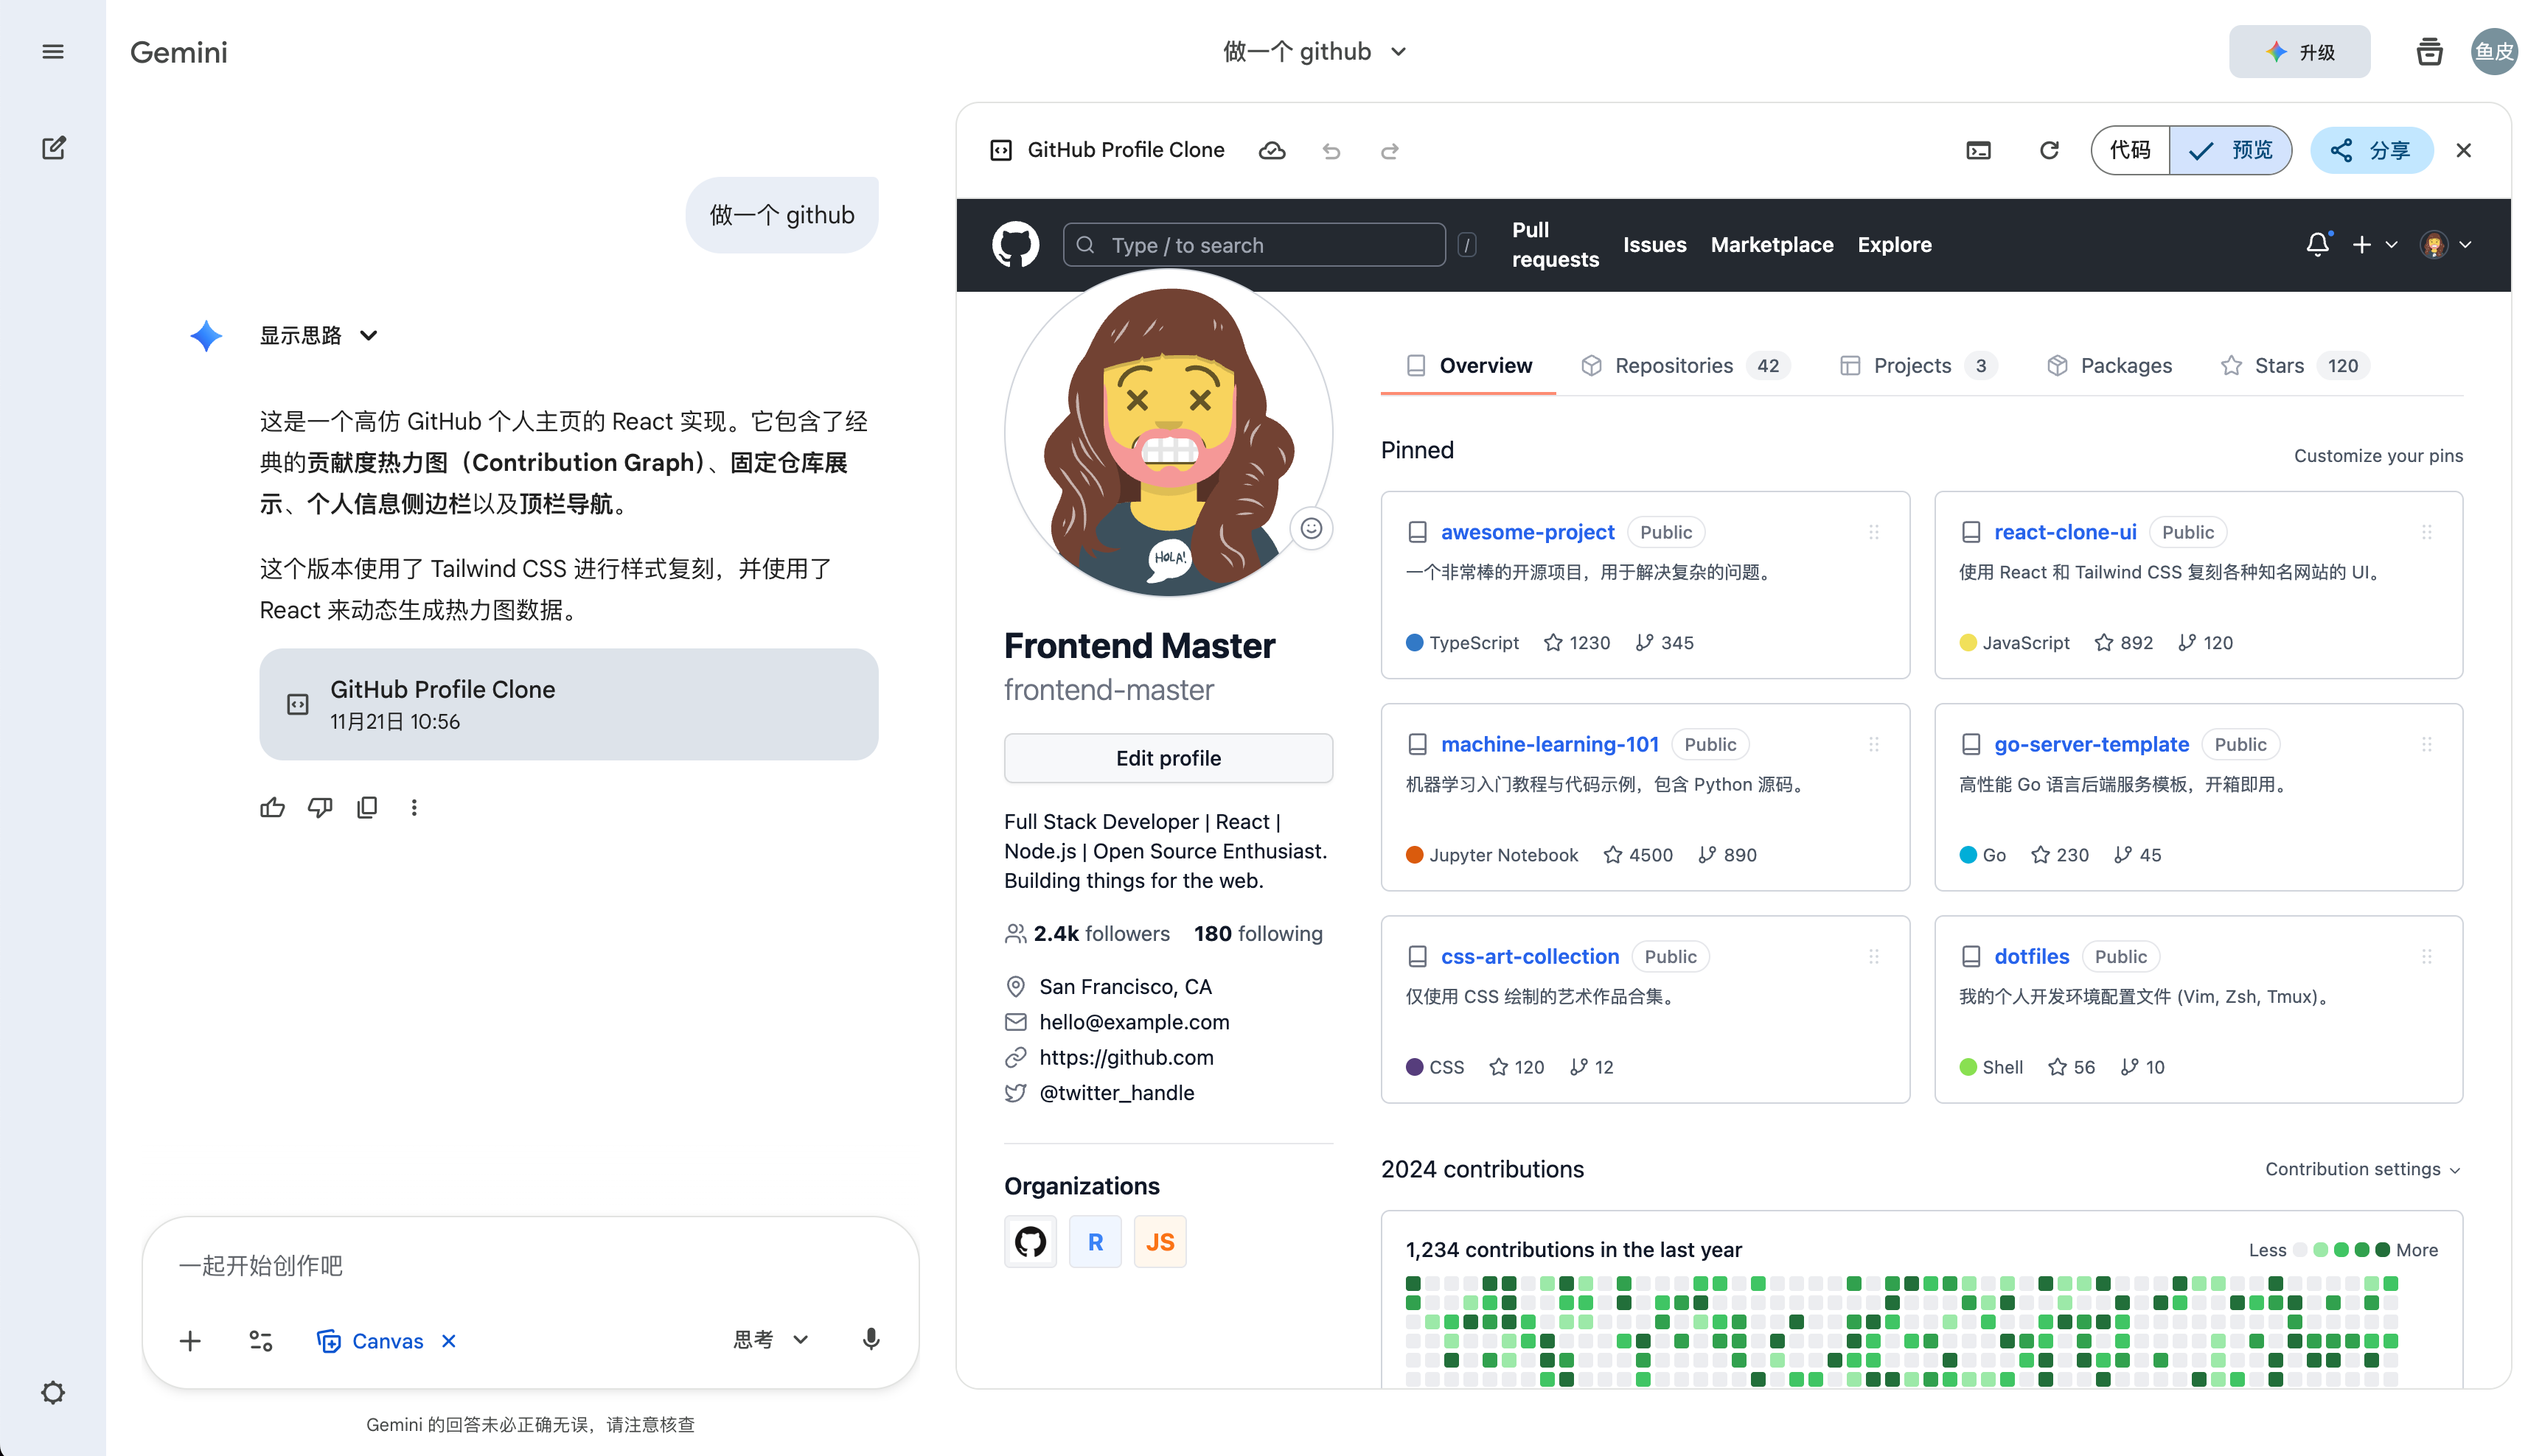
Task: Copy the response with the copy icon
Action: point(367,807)
